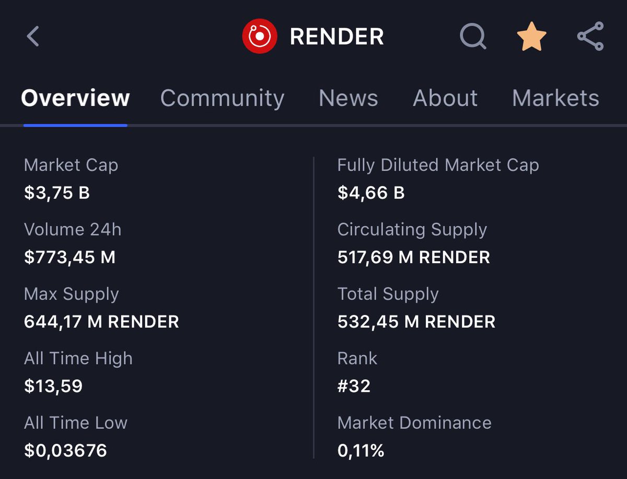Switch to the About tab
The width and height of the screenshot is (627, 479).
point(445,98)
